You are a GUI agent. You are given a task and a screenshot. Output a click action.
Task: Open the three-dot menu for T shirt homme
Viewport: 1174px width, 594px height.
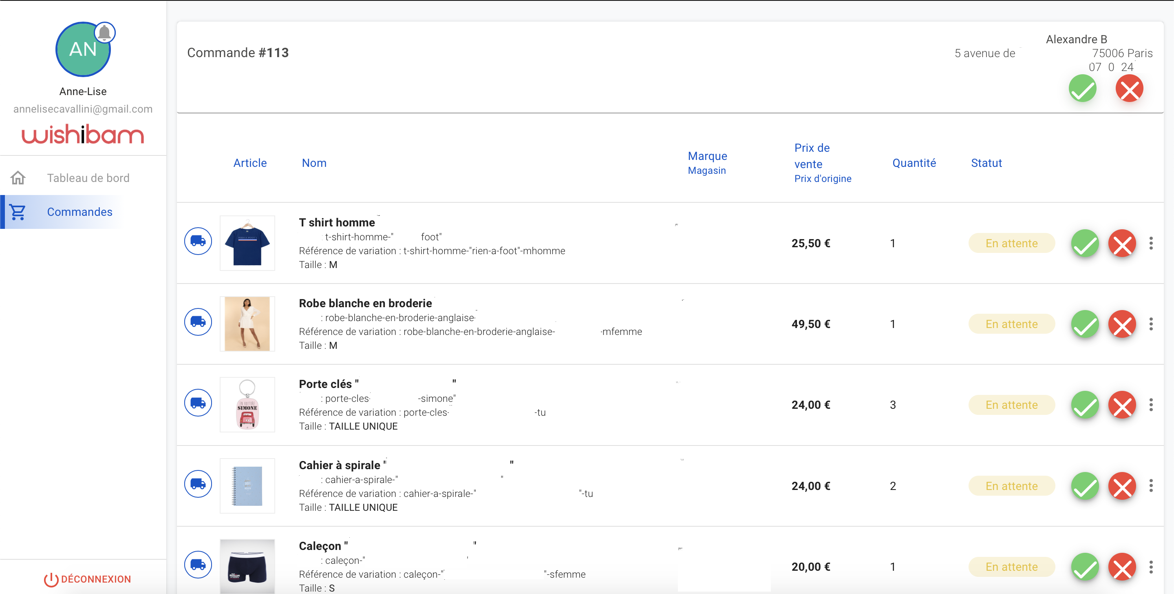(x=1151, y=243)
